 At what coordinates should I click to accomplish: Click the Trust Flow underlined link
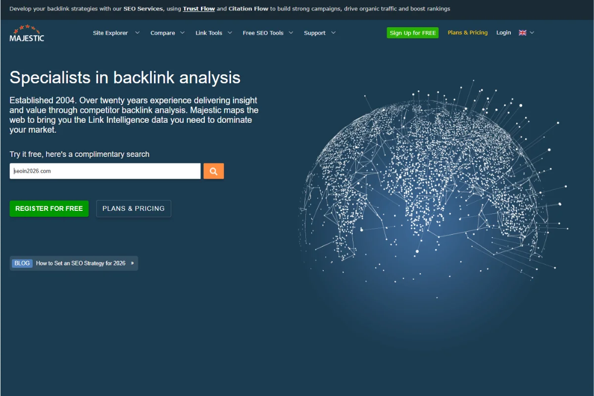point(198,8)
